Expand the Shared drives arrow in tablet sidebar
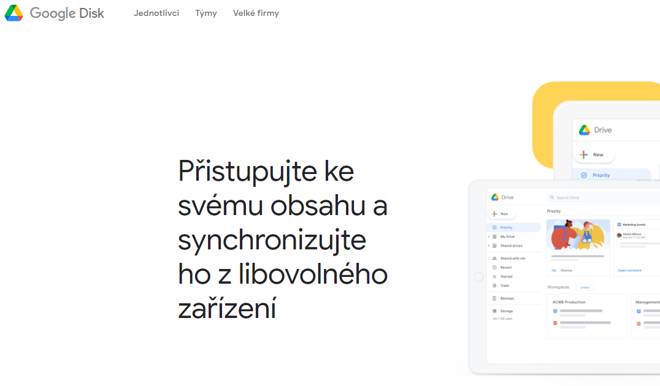Viewport: 660px width, 386px height. [x=489, y=246]
